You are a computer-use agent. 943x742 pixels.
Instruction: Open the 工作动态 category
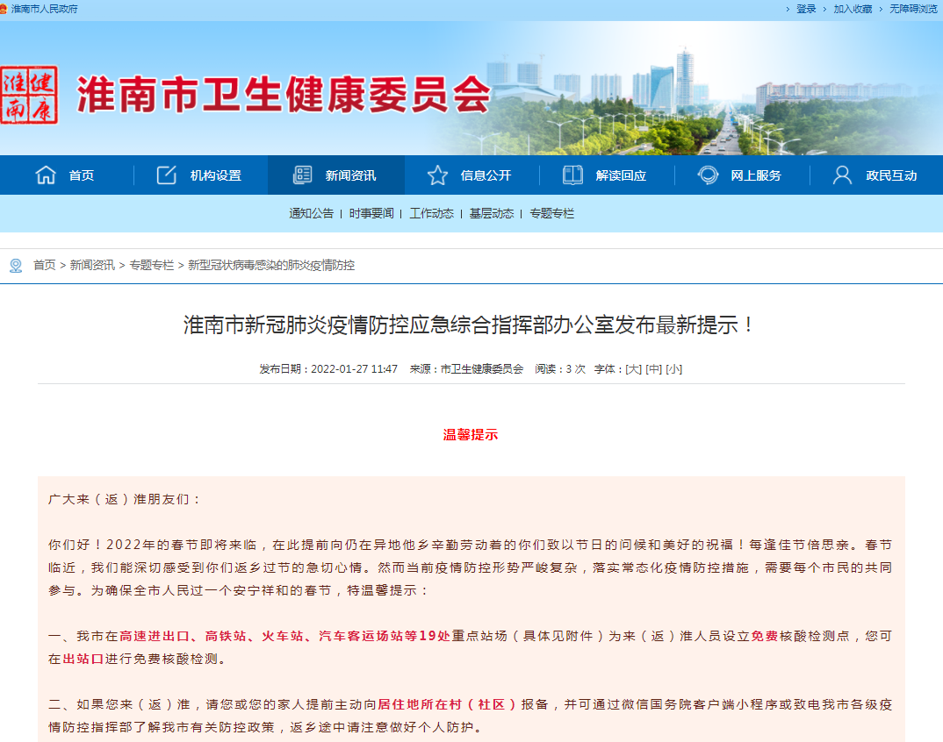coord(430,213)
